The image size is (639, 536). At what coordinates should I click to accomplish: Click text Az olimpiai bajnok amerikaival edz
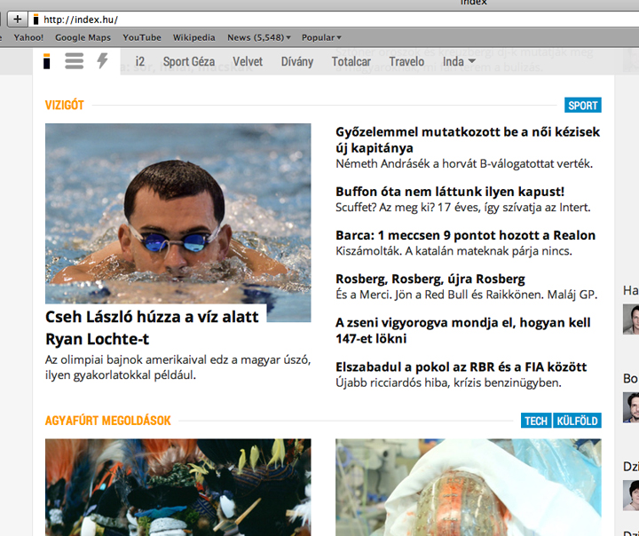177,367
